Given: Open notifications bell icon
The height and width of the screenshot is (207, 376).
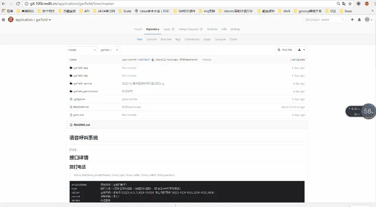Looking at the screenshot, I should click(x=359, y=20).
